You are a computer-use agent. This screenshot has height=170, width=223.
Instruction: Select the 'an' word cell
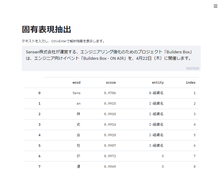point(78,104)
